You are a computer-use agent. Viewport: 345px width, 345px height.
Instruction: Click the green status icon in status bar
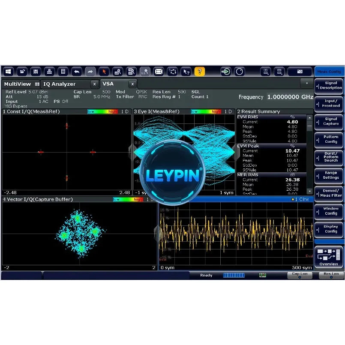click(x=262, y=275)
